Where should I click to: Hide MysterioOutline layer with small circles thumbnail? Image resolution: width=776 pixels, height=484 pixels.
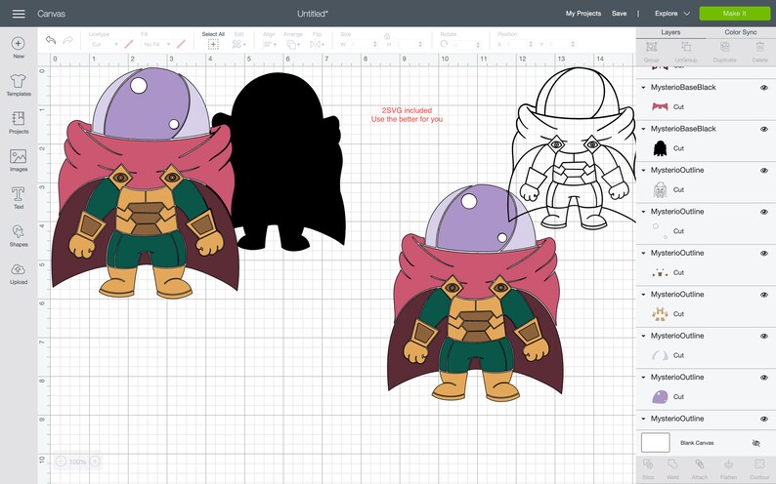pyautogui.click(x=764, y=212)
